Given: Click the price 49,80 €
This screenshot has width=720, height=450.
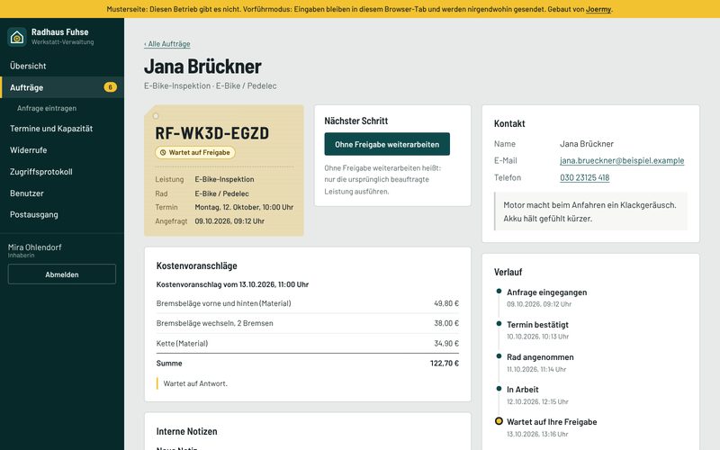Looking at the screenshot, I should point(446,303).
